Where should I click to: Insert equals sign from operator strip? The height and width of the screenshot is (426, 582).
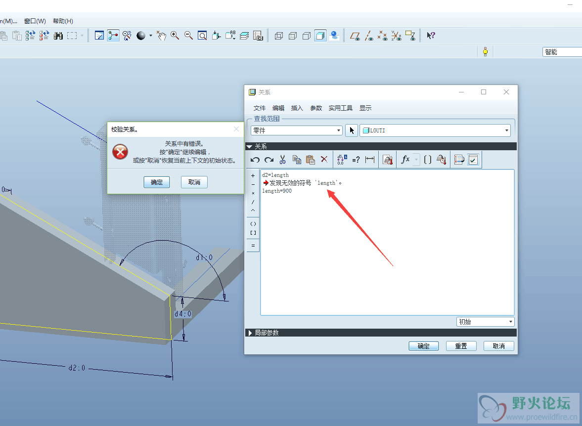coord(253,246)
